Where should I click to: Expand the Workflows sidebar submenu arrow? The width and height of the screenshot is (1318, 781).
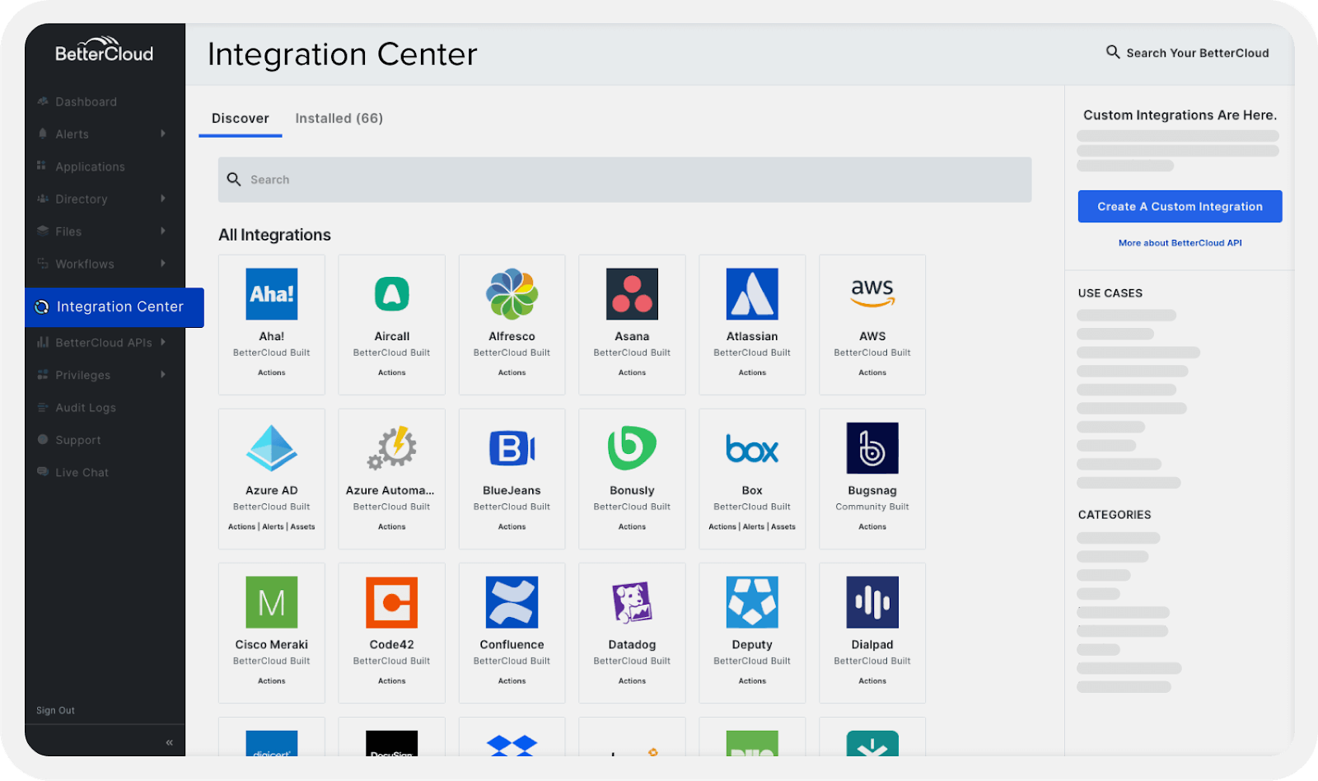point(163,264)
